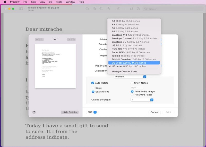Select US Legal 8.50 by 14.00 inches
This screenshot has height=147, width=206.
point(134,63)
